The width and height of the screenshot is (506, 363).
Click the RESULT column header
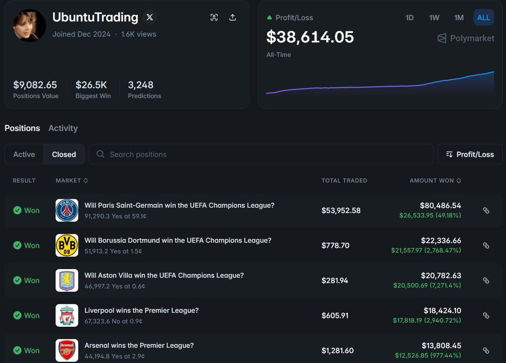click(x=24, y=181)
